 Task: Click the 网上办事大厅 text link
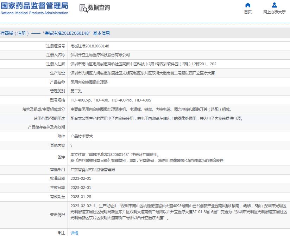(275, 12)
